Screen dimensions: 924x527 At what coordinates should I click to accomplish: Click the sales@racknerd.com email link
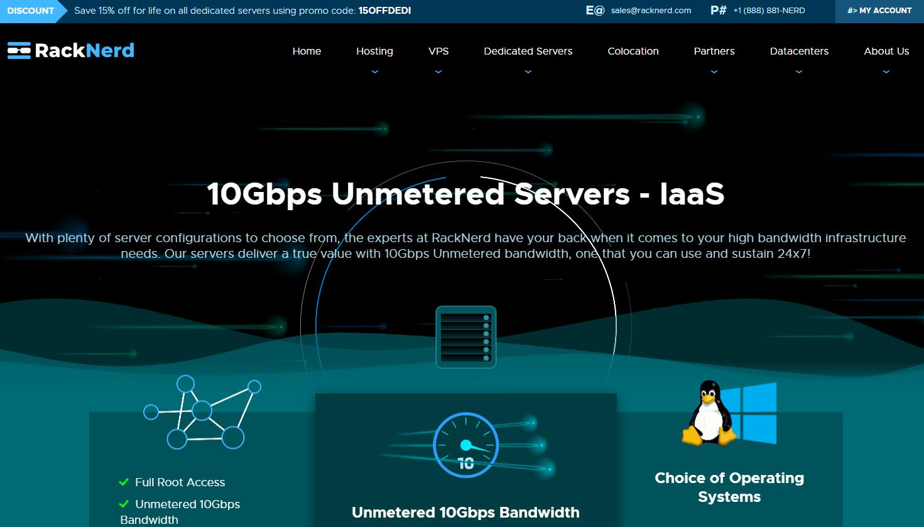point(651,11)
